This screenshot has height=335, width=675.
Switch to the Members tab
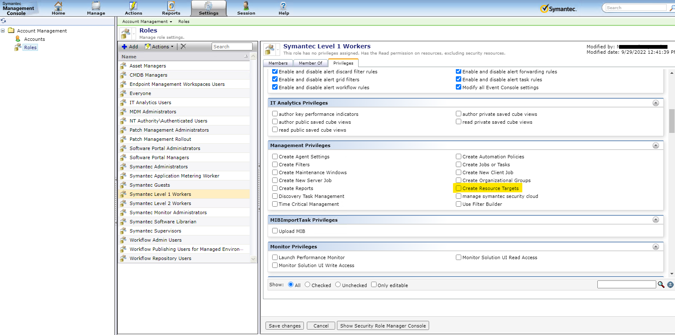click(x=278, y=63)
